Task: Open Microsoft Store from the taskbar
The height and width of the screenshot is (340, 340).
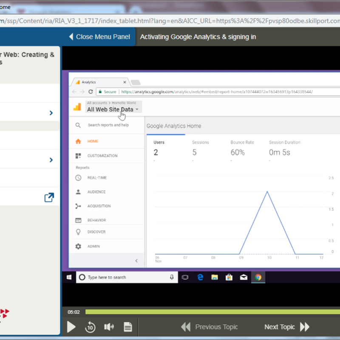Action: pyautogui.click(x=229, y=277)
